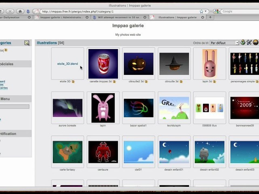Click the site favicon left of the URL

click(37, 11)
